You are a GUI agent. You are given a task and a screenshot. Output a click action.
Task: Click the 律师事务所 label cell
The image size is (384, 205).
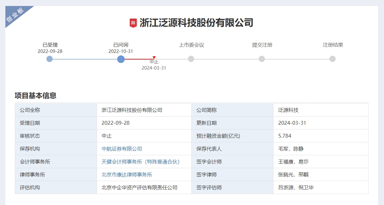(56, 175)
